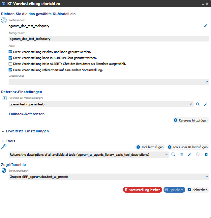Toggle 'referenziert auf eine andere Voreinstellung' checkbox
Screen dimensions: 211x218
click(x=10, y=70)
